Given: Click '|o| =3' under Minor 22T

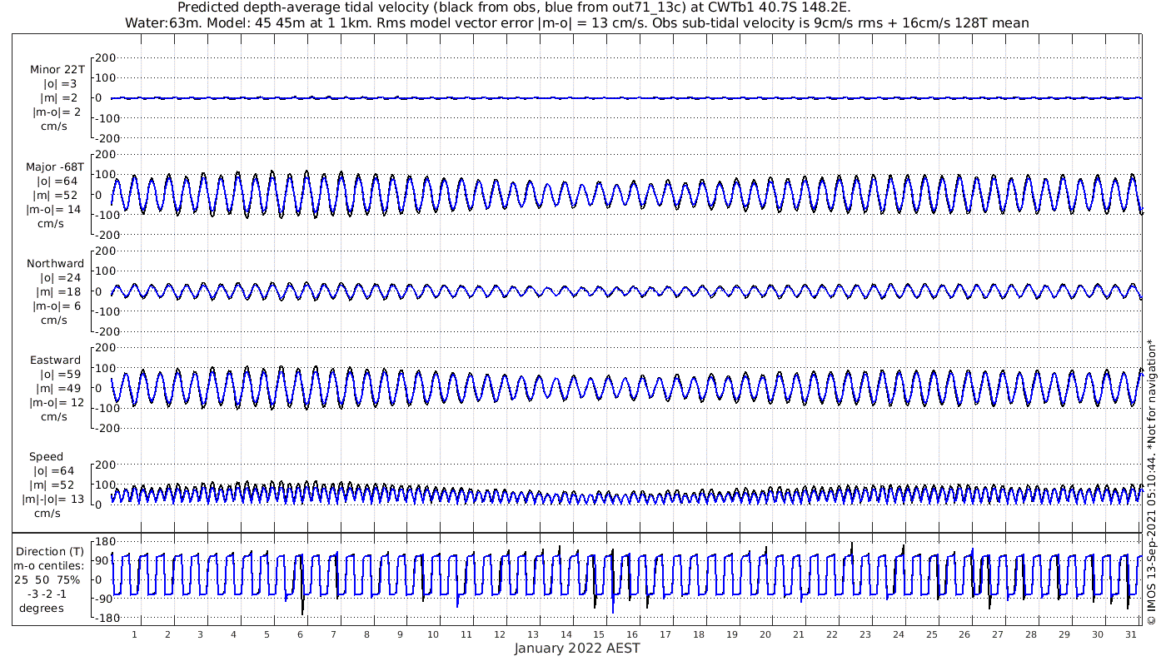Looking at the screenshot, I should [x=60, y=83].
